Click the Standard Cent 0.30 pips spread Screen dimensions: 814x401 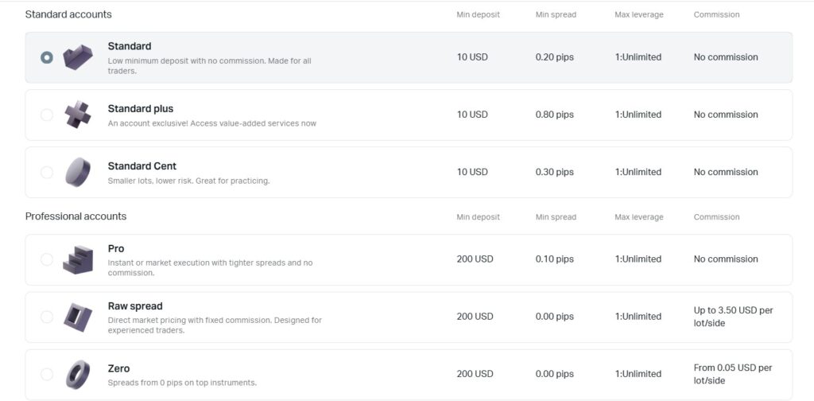554,172
